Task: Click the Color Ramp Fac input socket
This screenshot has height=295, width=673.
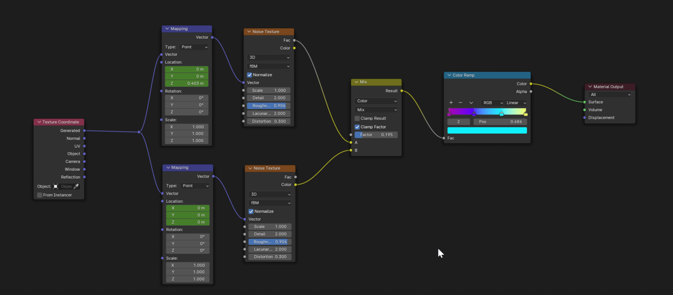Action: pos(444,138)
